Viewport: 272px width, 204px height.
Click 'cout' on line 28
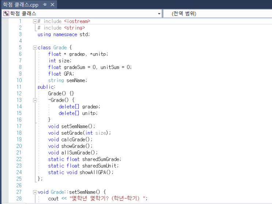(53, 198)
